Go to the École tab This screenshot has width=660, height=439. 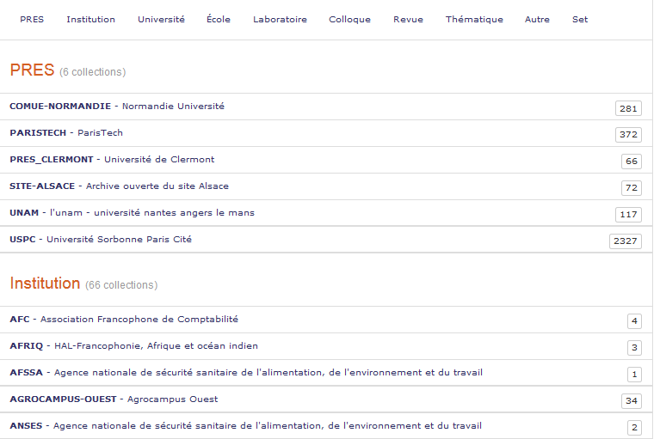tap(219, 19)
